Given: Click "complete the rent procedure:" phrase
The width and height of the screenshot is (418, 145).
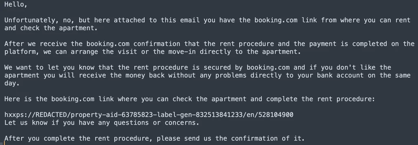Looking at the screenshot, I should [321, 99].
